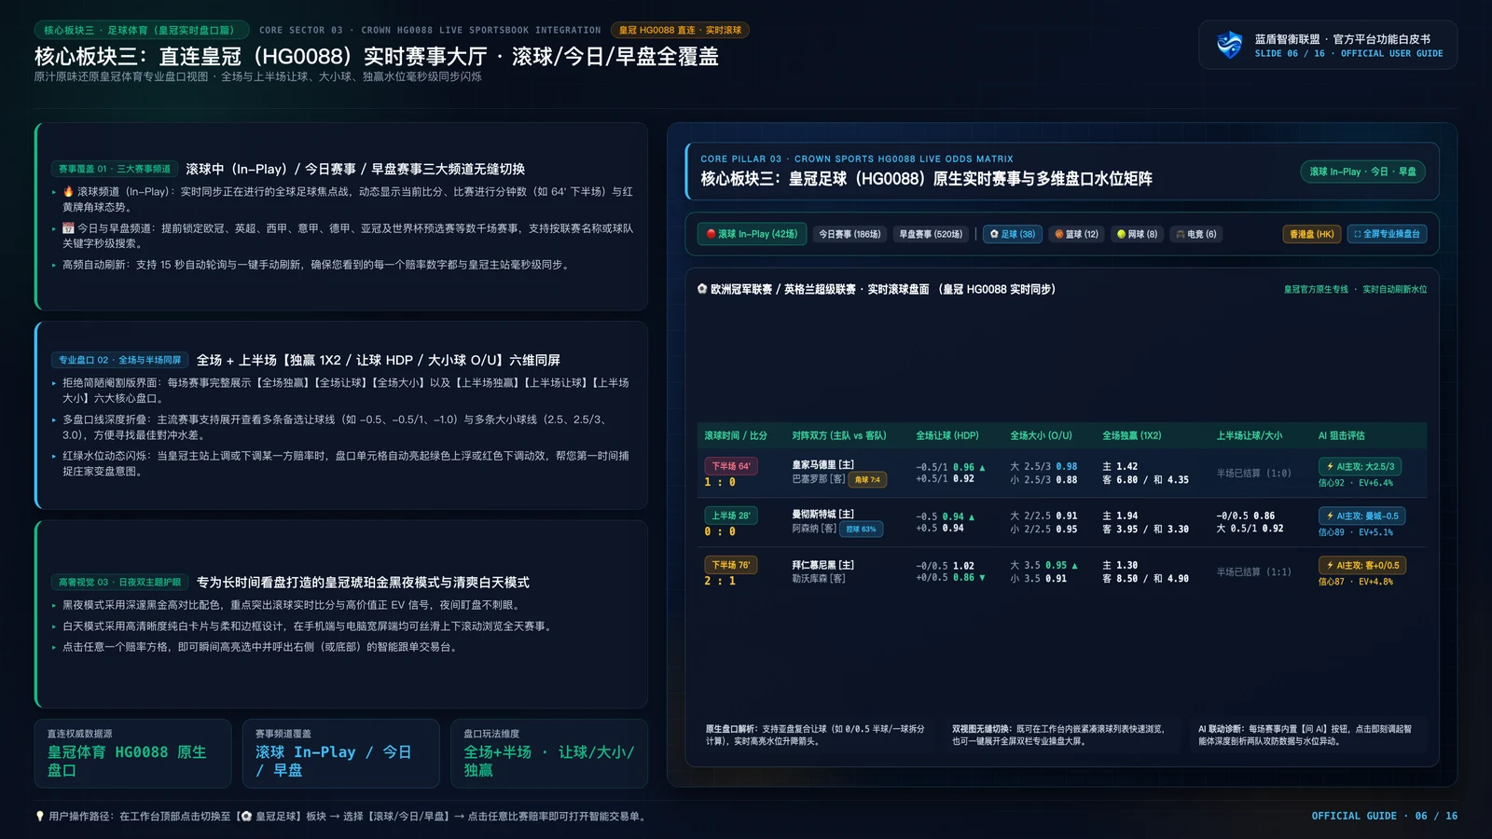Click the 下半场 76' match time badge
Viewport: 1492px width, 839px height.
[x=730, y=565]
